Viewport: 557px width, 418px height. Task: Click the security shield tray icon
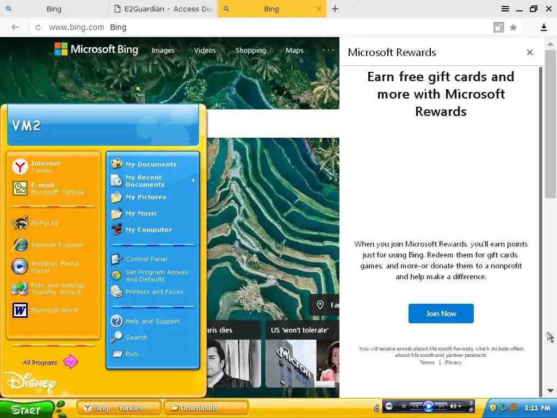493,408
